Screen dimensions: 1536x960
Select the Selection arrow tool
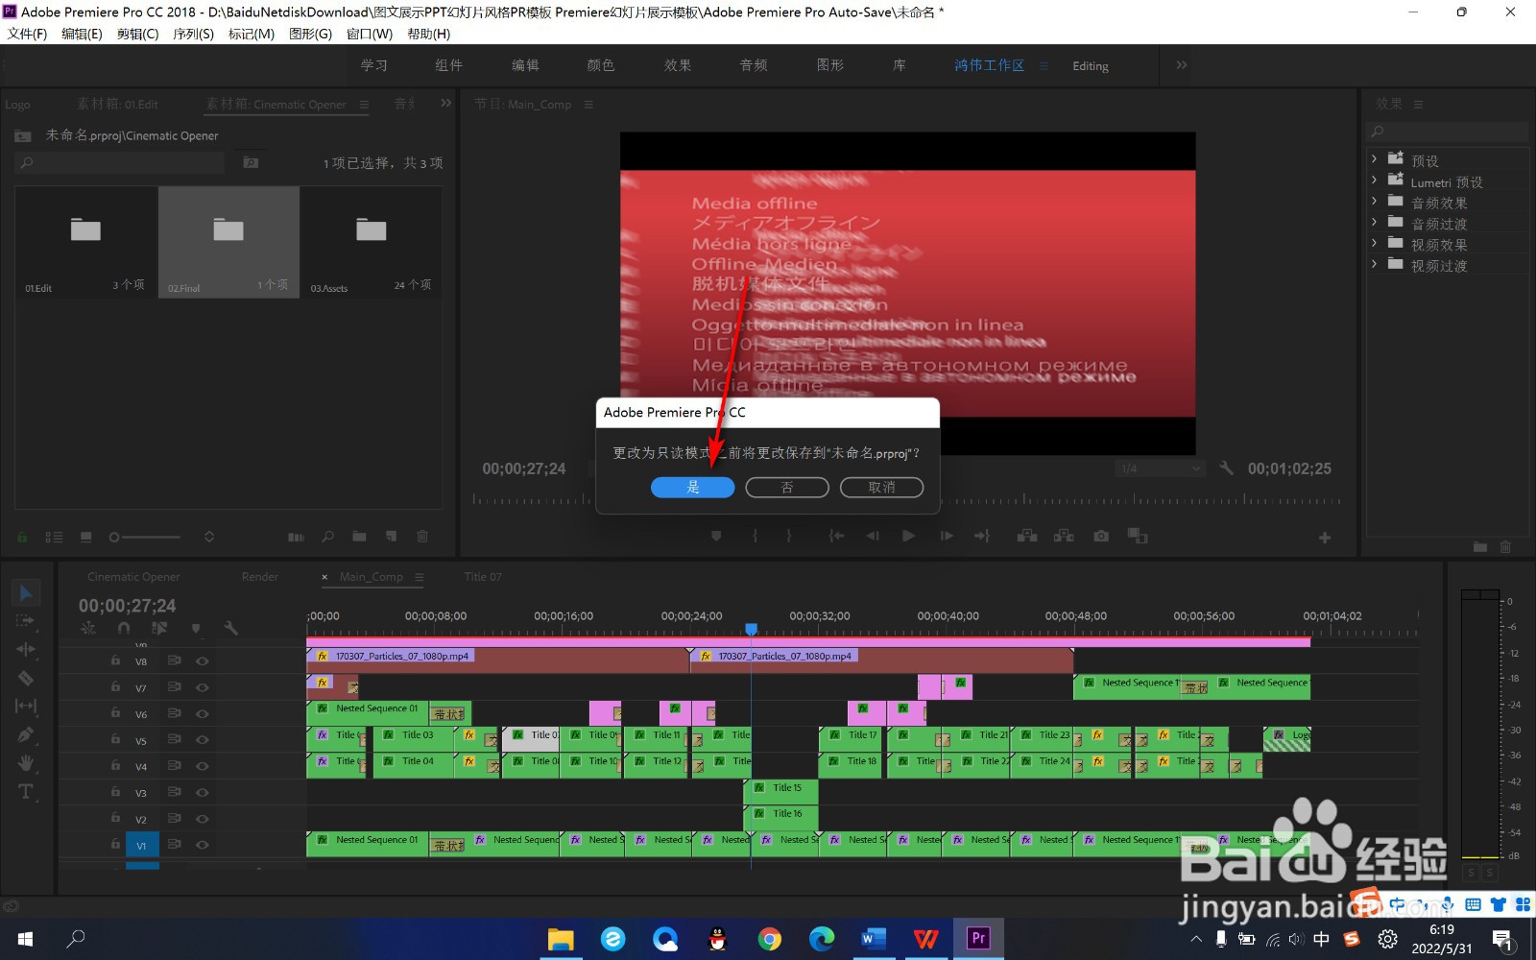(26, 593)
